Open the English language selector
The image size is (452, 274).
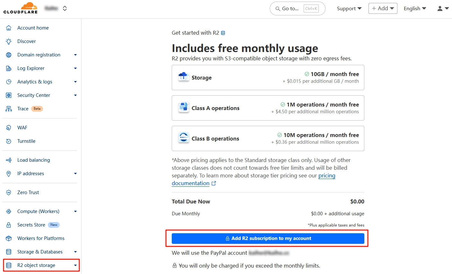point(415,9)
